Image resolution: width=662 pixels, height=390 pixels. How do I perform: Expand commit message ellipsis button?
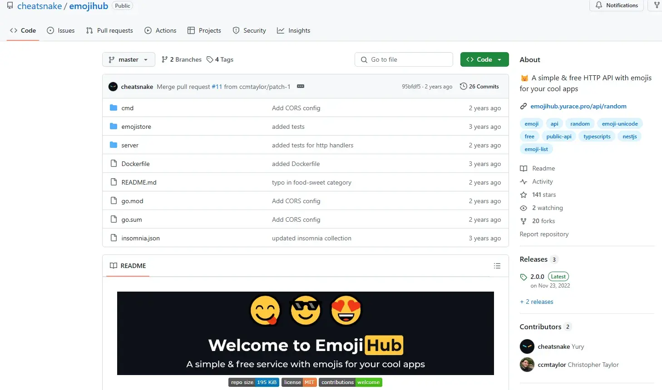coord(300,86)
